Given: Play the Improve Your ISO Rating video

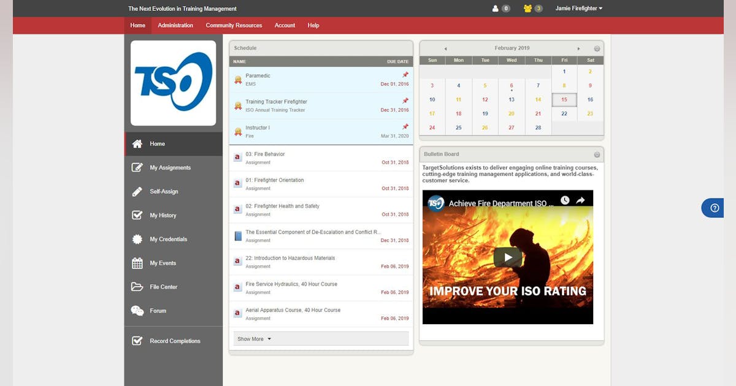Looking at the screenshot, I should point(508,257).
